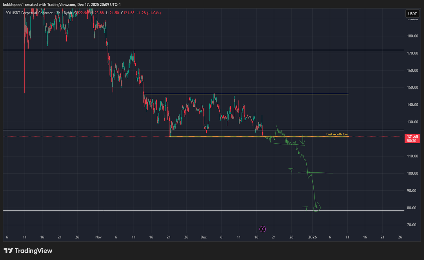Viewport: 424px width, 260px height.
Task: Open the purple lightning bolt event icon
Action: pyautogui.click(x=263, y=229)
